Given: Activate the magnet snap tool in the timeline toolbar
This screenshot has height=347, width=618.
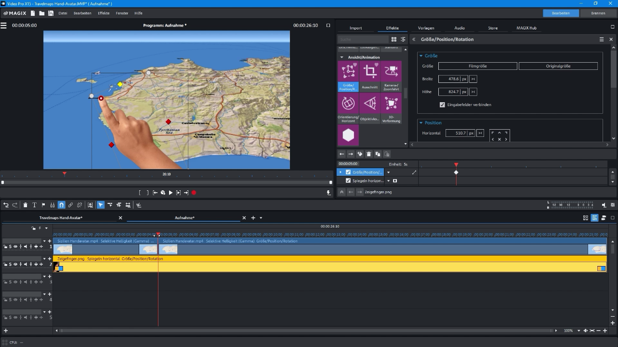Looking at the screenshot, I should pyautogui.click(x=61, y=205).
